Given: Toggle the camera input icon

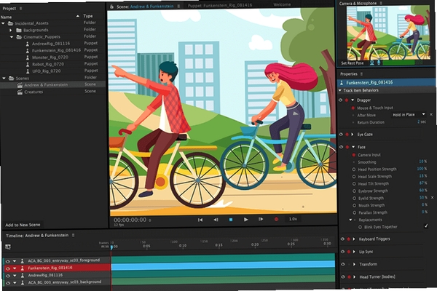Looking at the screenshot, I should (371, 63).
